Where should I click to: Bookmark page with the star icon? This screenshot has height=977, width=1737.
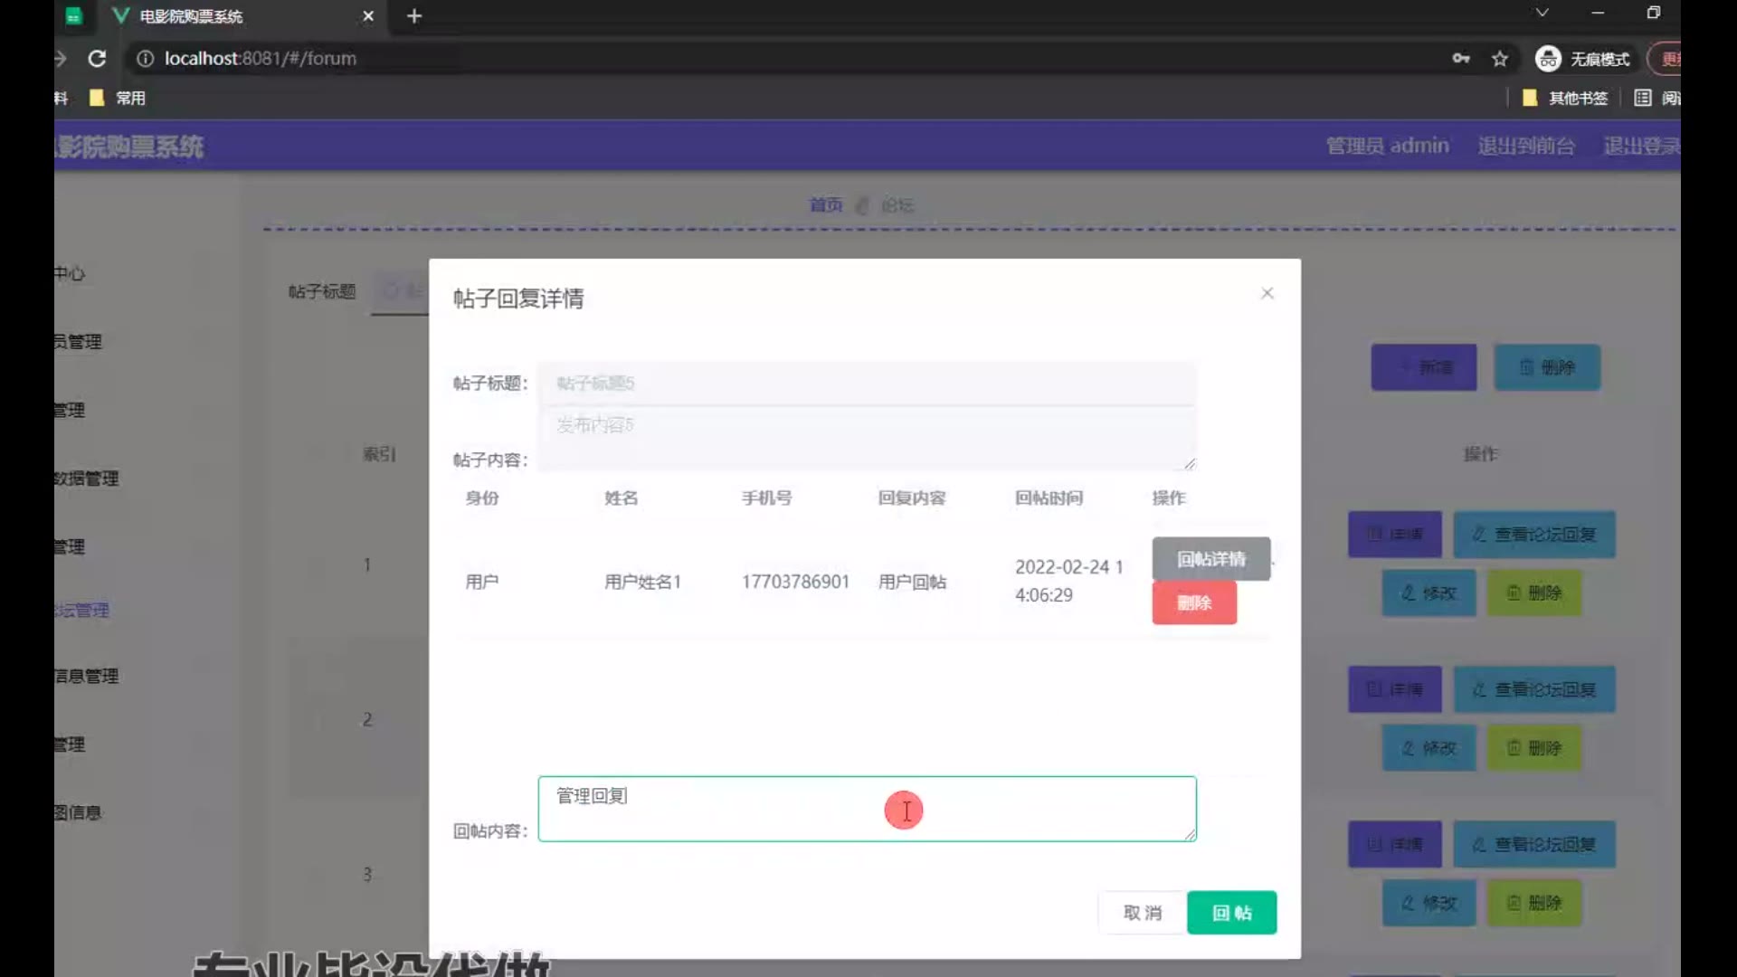[1500, 59]
